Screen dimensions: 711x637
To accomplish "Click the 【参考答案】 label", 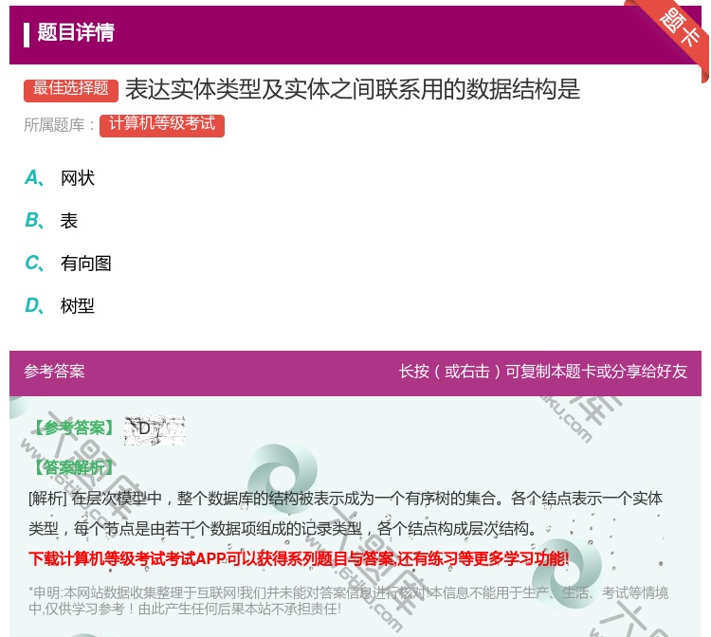I will 73,428.
